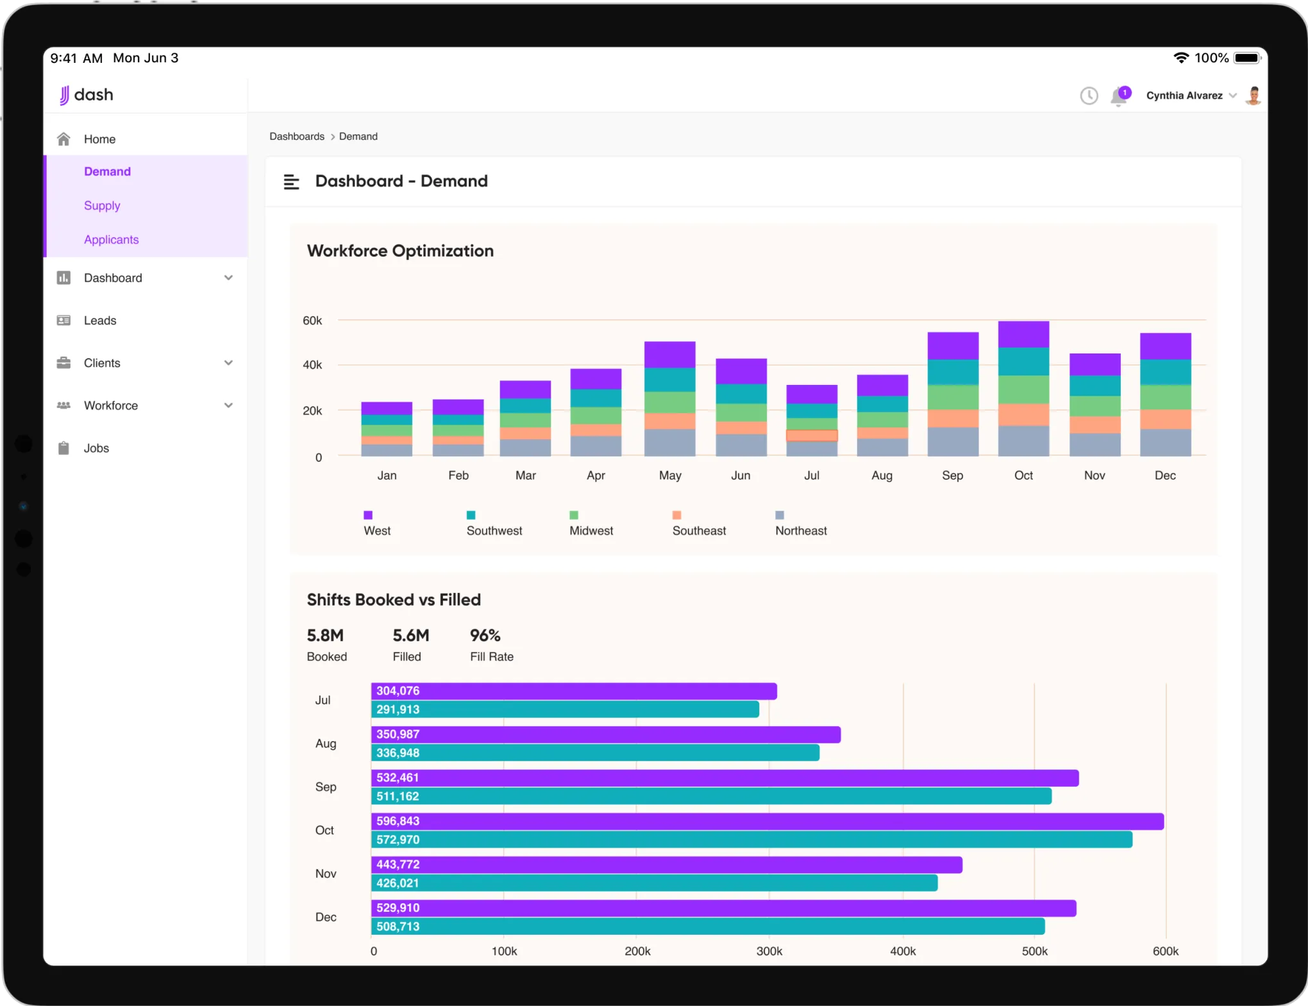Switch to the Supply dashboard
Viewport: 1308px width, 1006px height.
pos(102,205)
